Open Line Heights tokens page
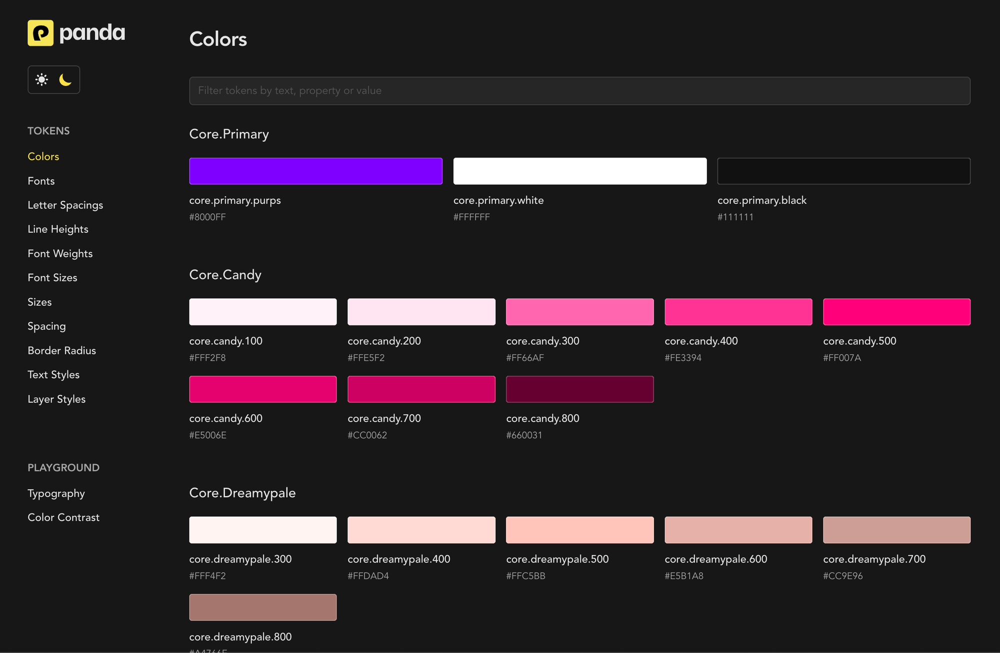Viewport: 1000px width, 653px height. 58,229
